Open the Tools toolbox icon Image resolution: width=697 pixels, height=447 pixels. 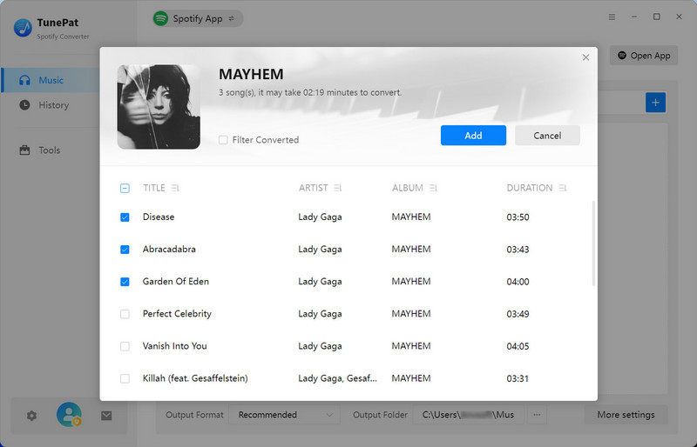coord(25,150)
